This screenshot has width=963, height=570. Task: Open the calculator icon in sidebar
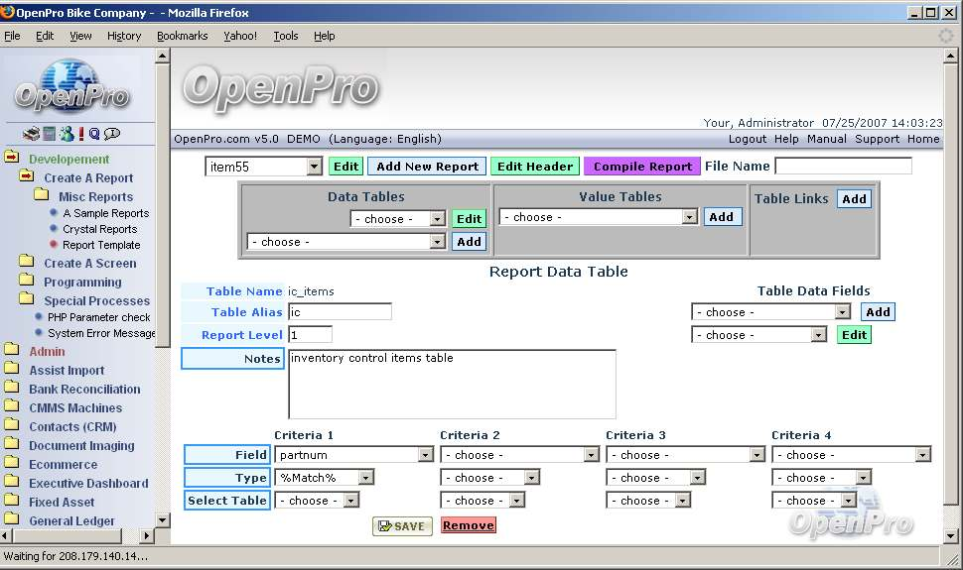(49, 134)
